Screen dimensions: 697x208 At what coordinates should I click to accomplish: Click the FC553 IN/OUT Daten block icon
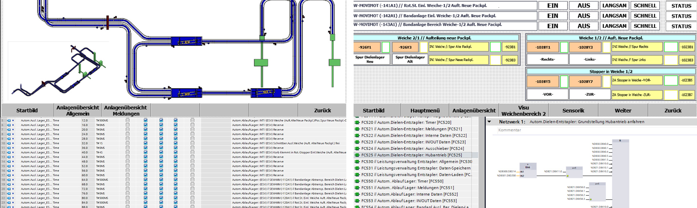(x=357, y=201)
